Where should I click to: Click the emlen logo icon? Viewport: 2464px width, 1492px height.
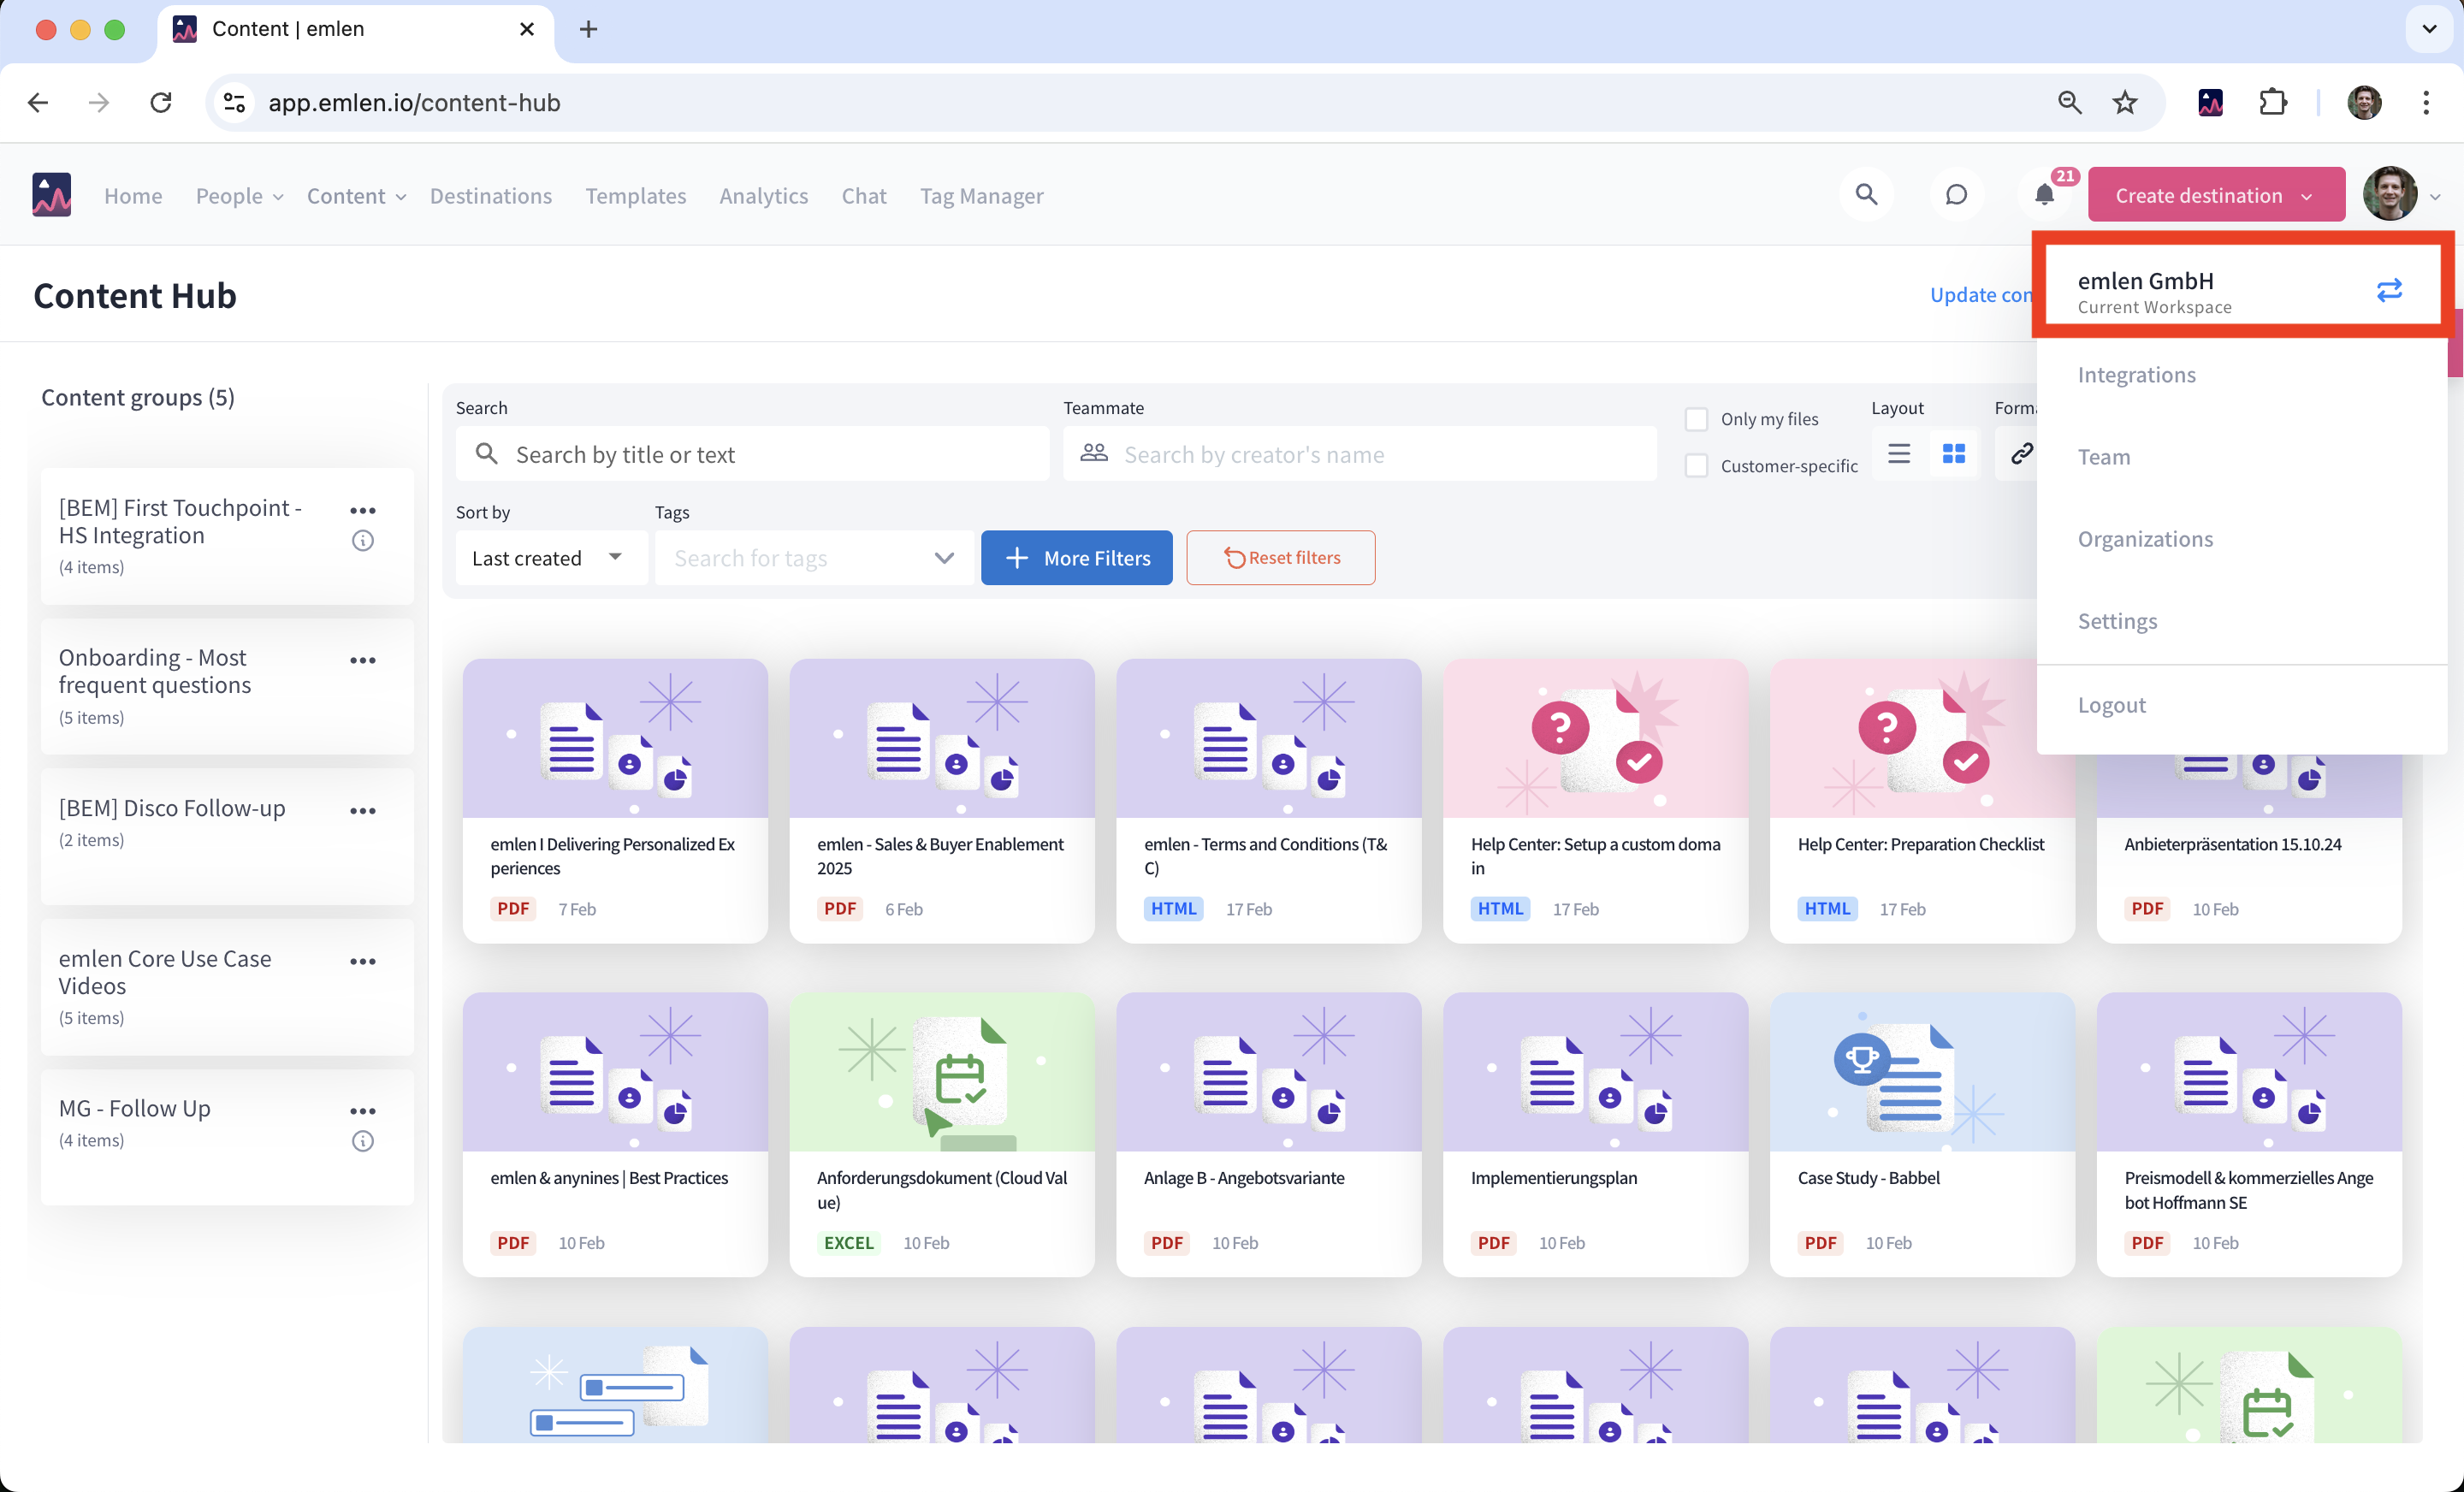click(52, 195)
